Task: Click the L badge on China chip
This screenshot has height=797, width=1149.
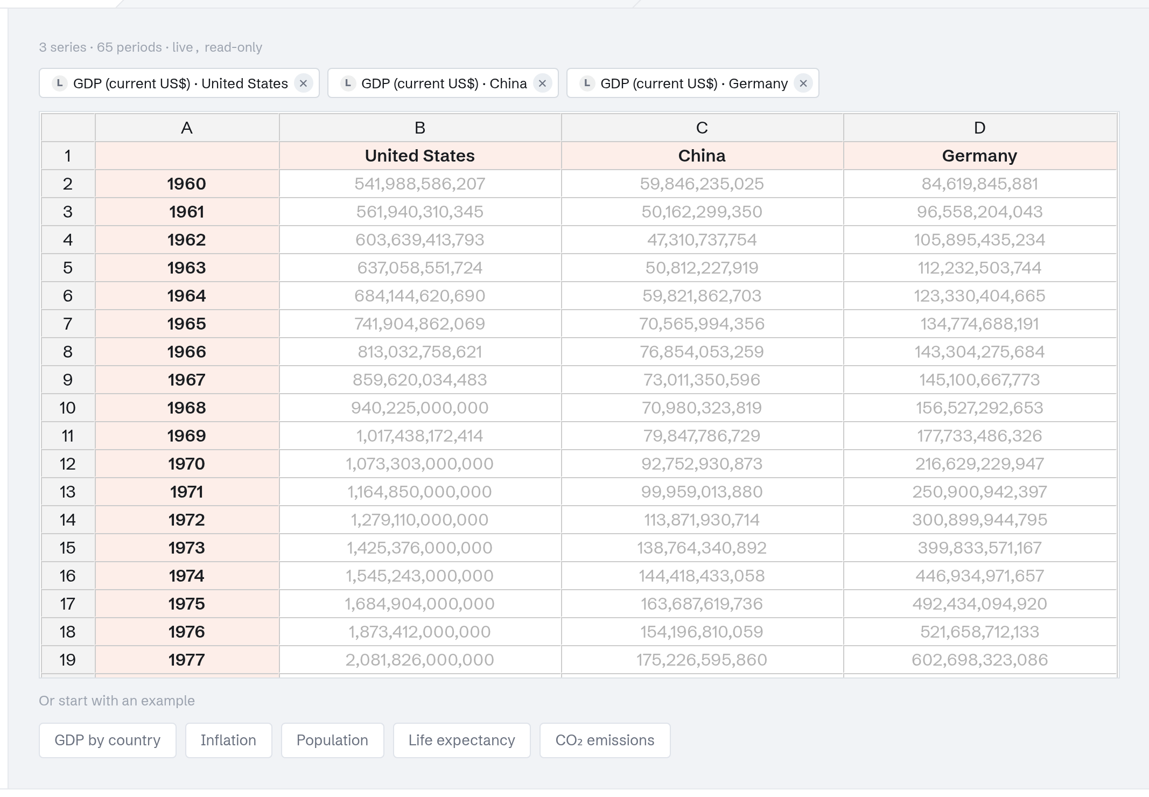Action: pos(348,83)
